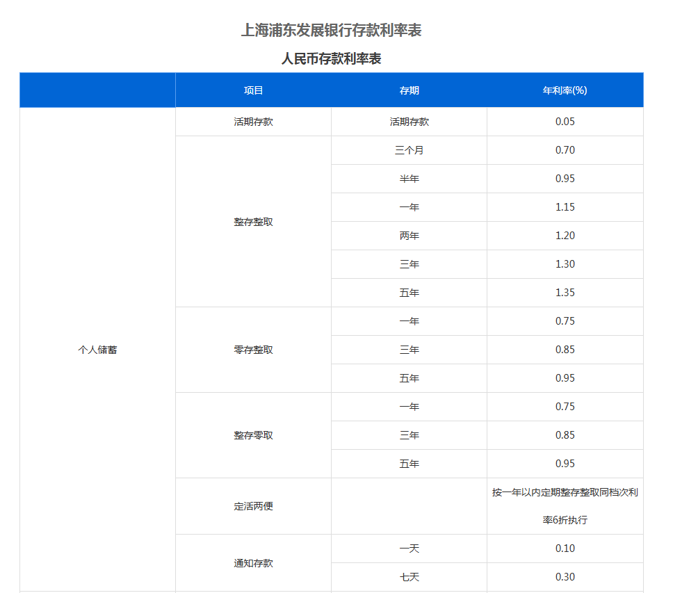Click the title 上海浦东发展银行存款利率表
The height and width of the screenshot is (593, 673).
pos(331,30)
